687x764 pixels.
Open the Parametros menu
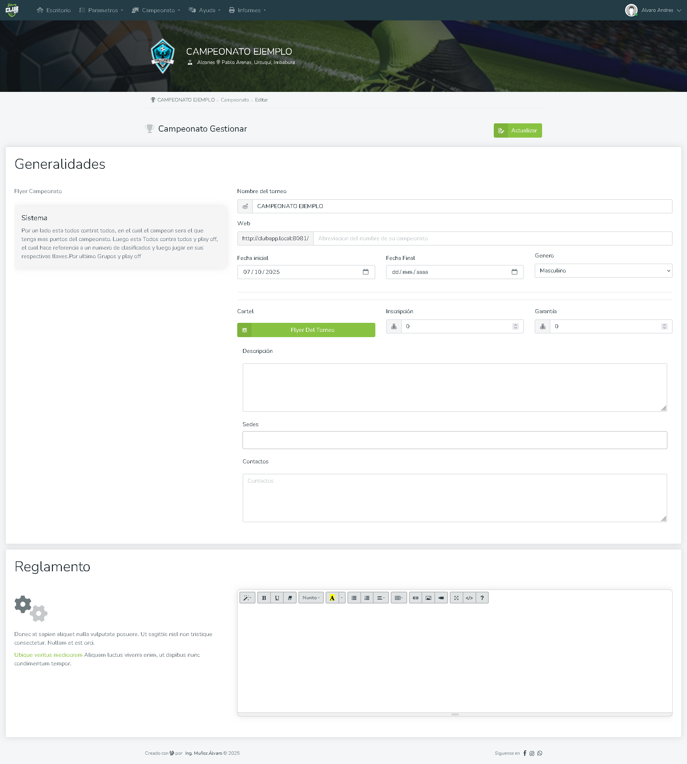[x=101, y=10]
